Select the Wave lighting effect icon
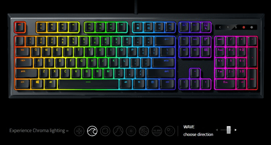This screenshot has width=271, height=145. tap(92, 131)
